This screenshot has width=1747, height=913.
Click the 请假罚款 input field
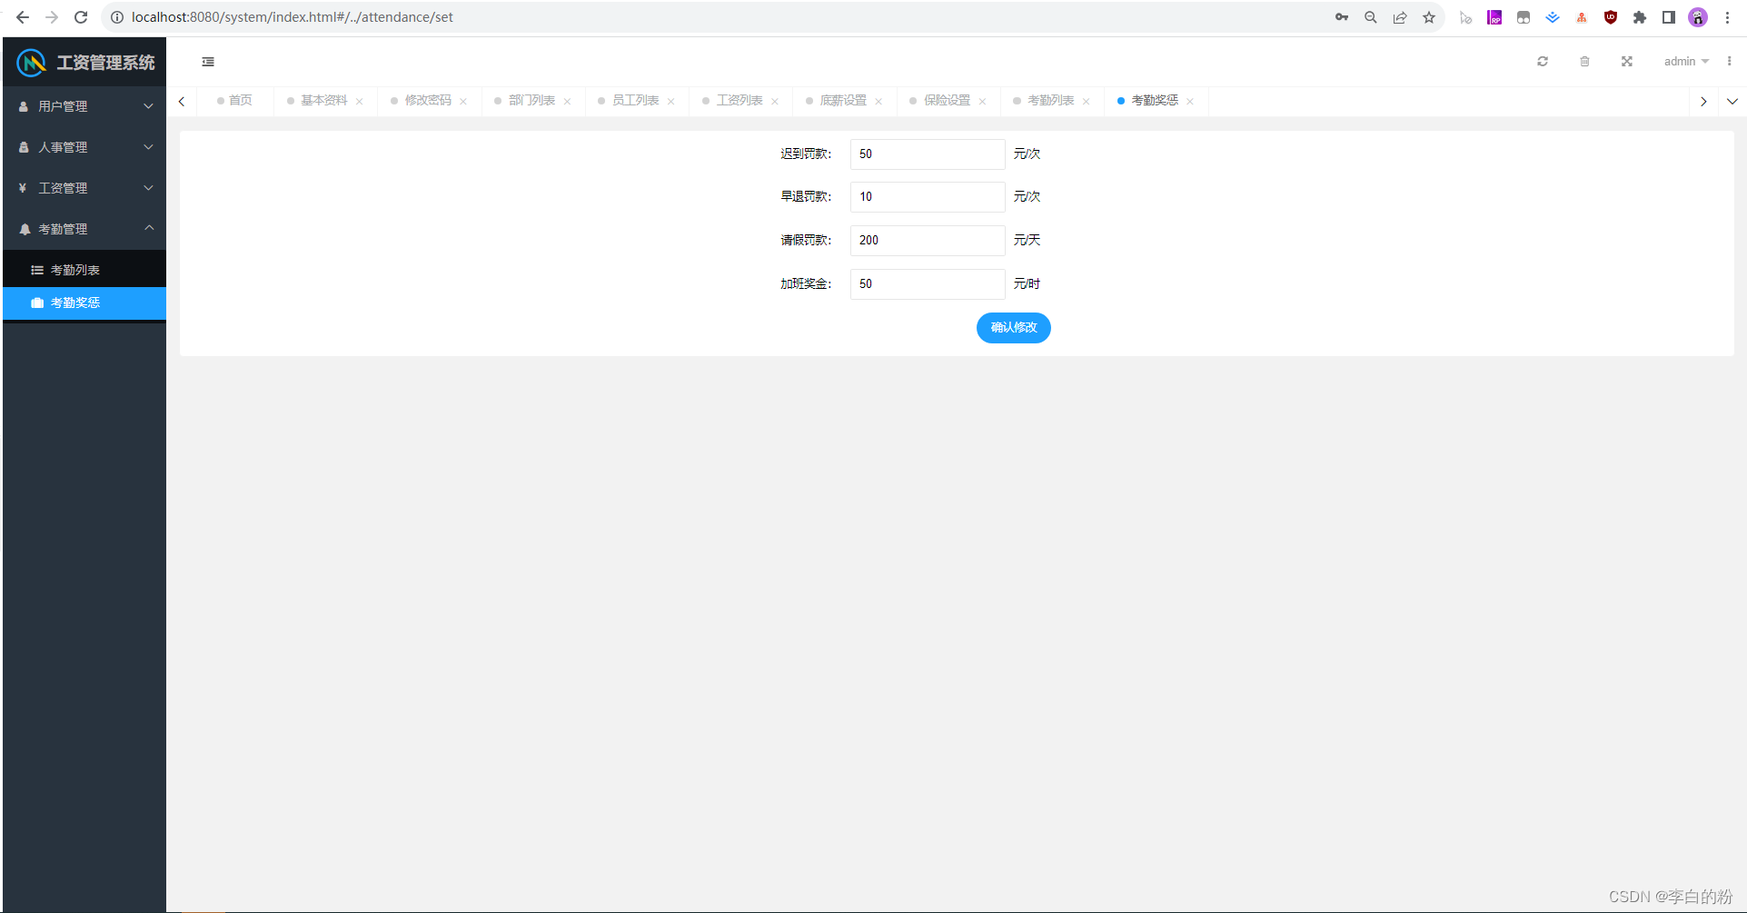[928, 241]
